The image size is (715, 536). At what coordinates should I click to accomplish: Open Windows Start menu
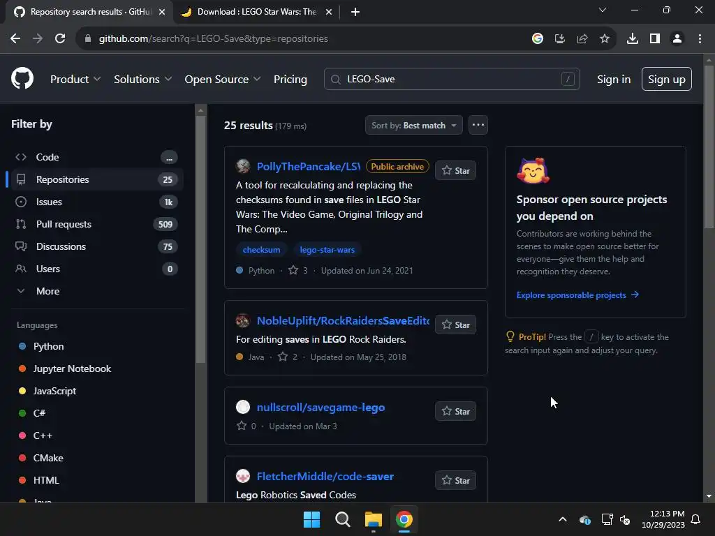(312, 519)
